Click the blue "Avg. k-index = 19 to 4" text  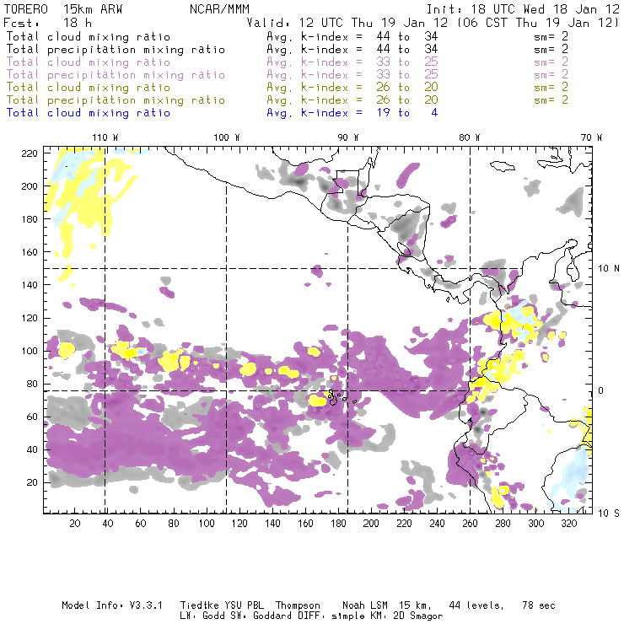352,113
